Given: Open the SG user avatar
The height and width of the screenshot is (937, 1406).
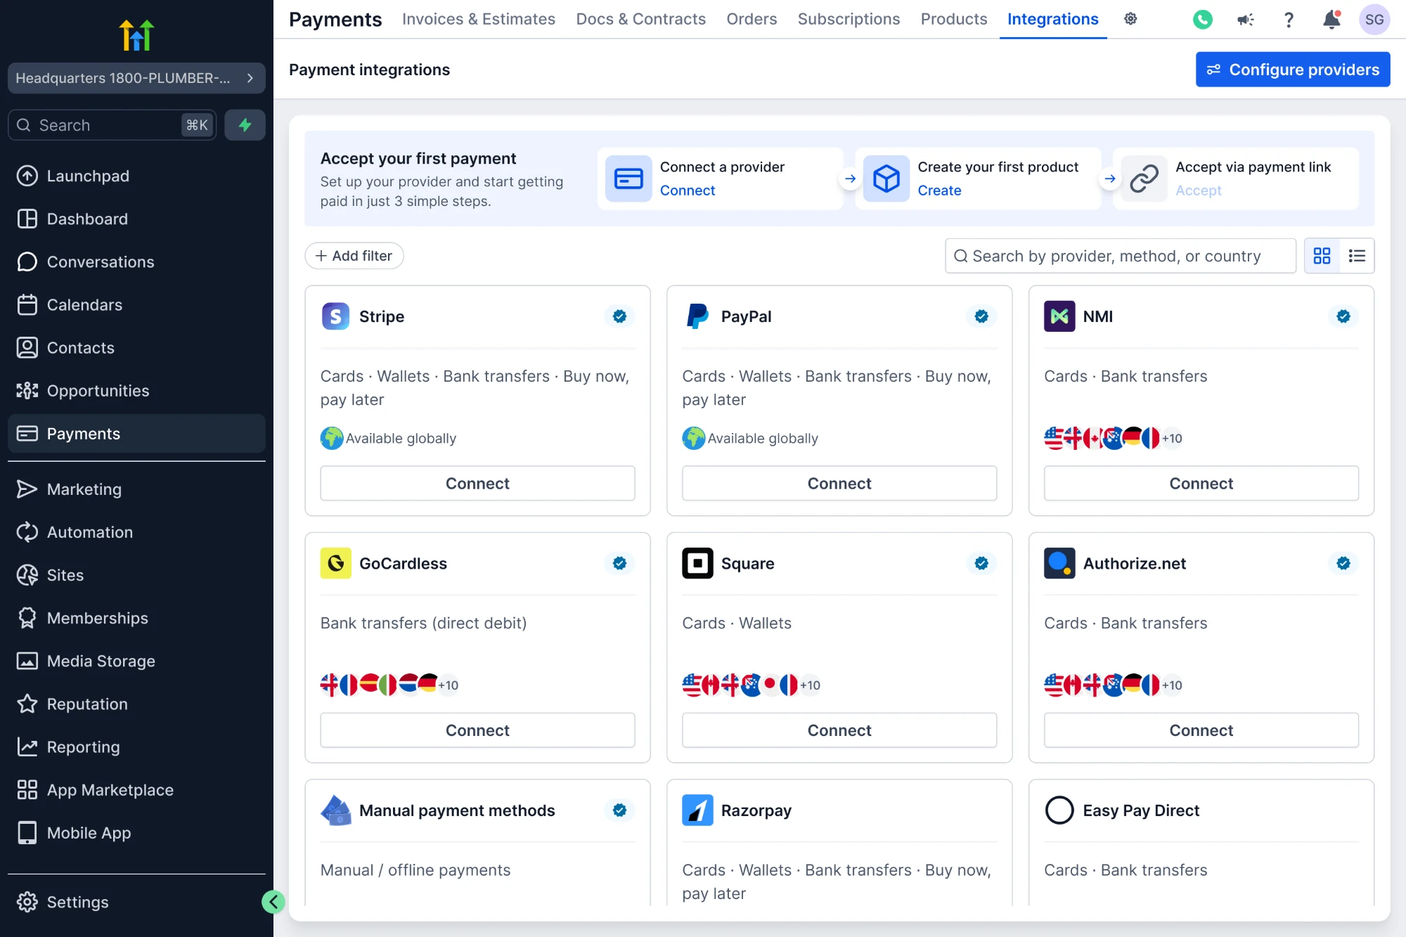Looking at the screenshot, I should coord(1374,20).
